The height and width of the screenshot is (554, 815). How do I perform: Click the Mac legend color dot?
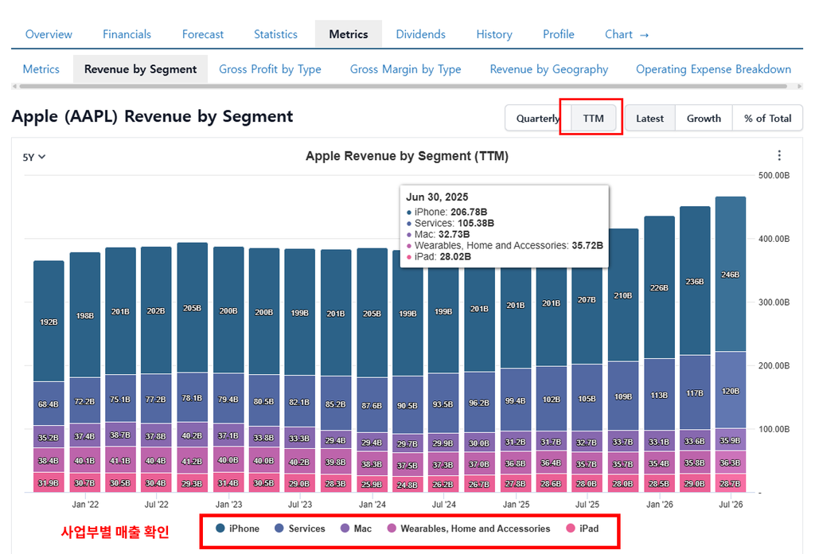345,528
